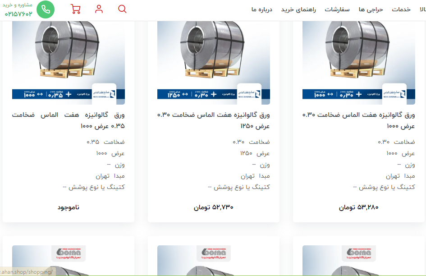Open the shopping cart icon
This screenshot has height=276, width=426.
point(76,9)
